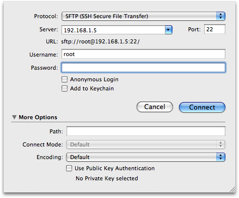Image resolution: width=239 pixels, height=198 pixels.
Task: Open the disabled Connect Mode popup
Action: click(x=146, y=144)
